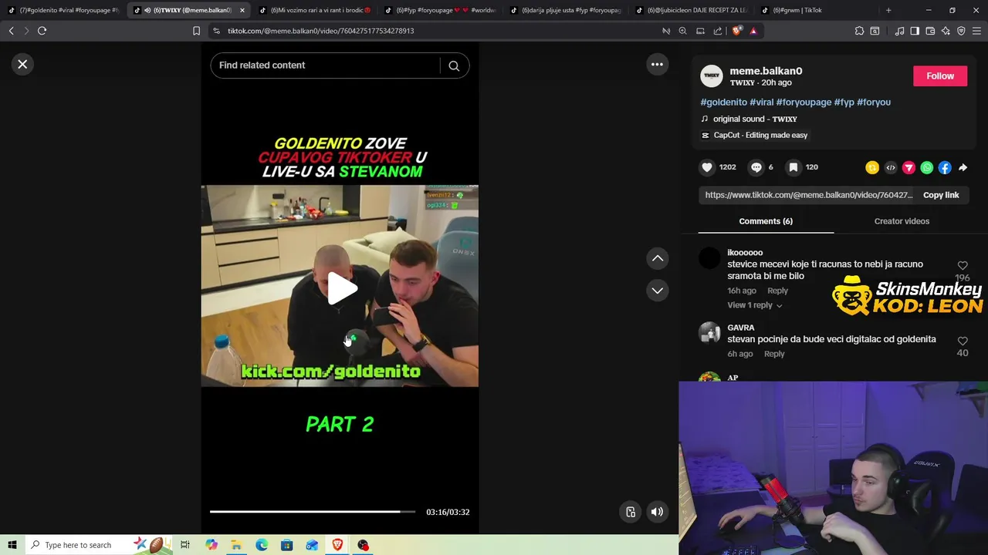Screen dimensions: 988x555
Task: Click the address bar URL
Action: pyautogui.click(x=320, y=31)
